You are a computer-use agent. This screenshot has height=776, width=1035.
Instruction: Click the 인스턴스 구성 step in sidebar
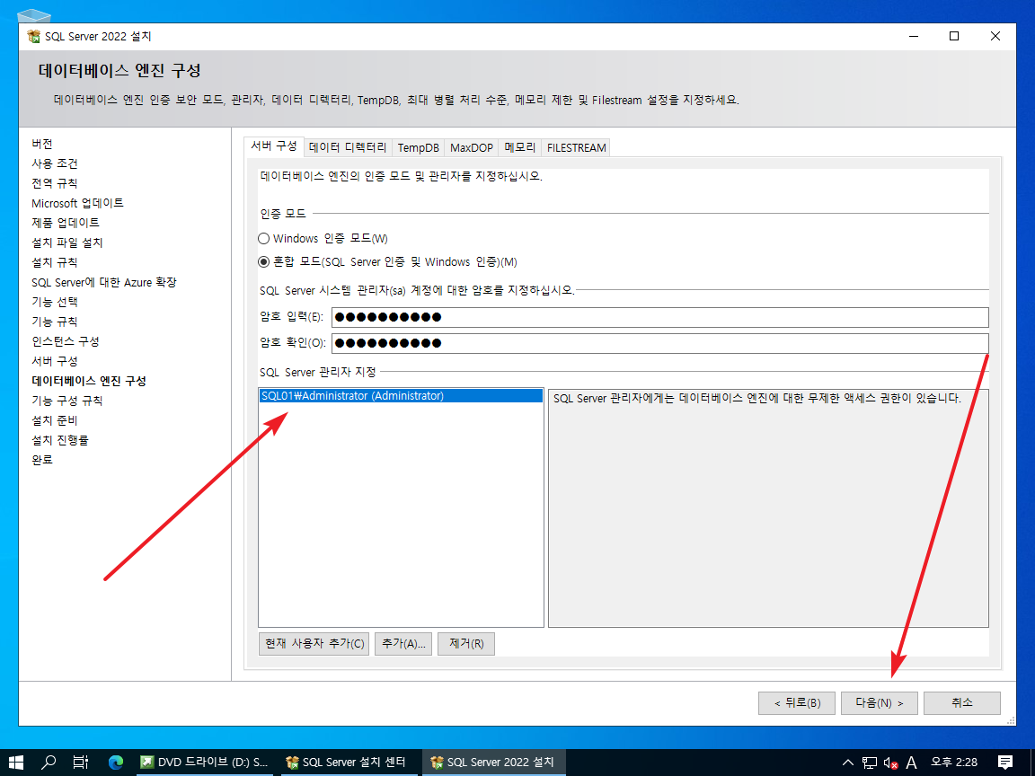point(66,342)
